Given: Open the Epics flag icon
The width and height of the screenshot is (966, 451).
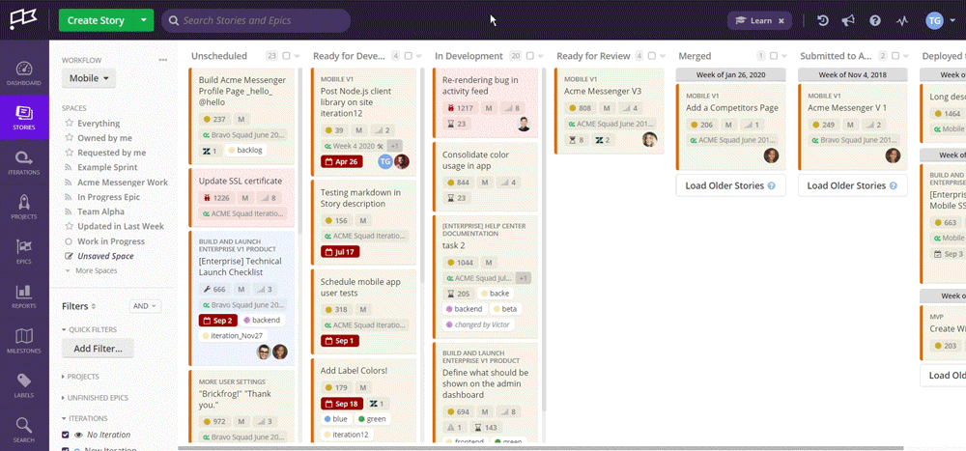Looking at the screenshot, I should (24, 251).
